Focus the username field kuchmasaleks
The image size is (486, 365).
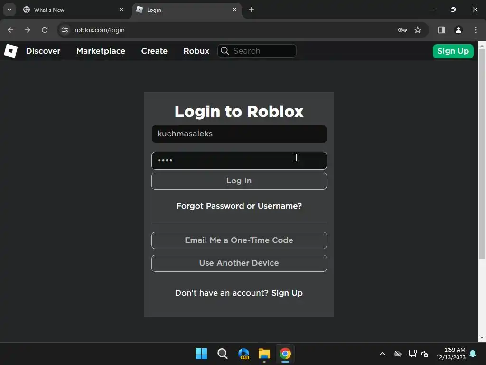239,134
